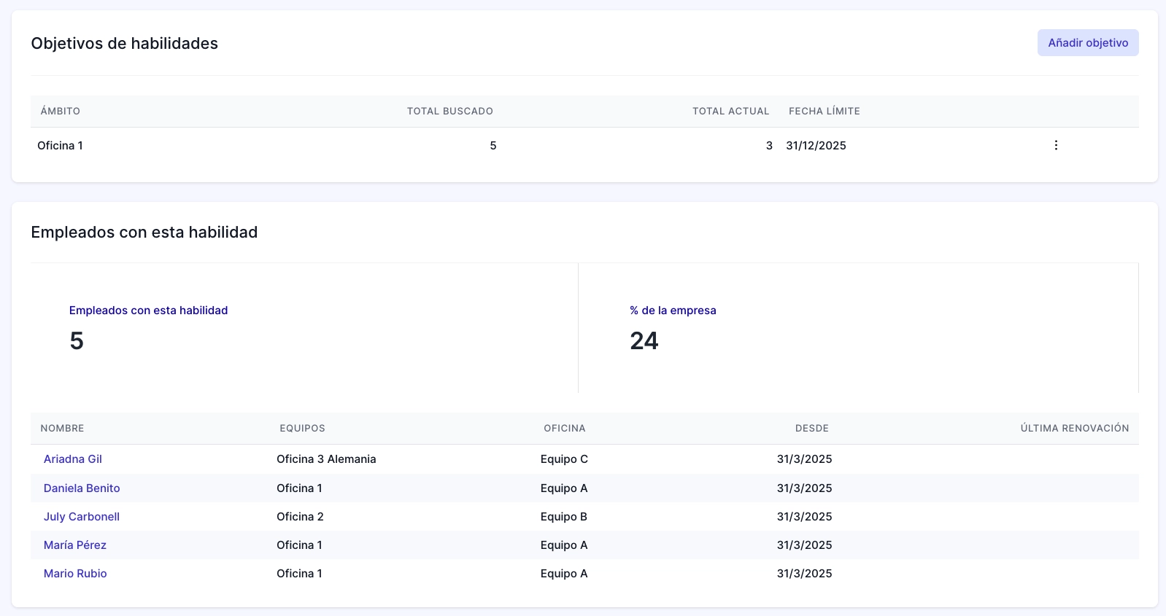
Task: Click the Empleados con esta habilidad stat
Action: [148, 311]
